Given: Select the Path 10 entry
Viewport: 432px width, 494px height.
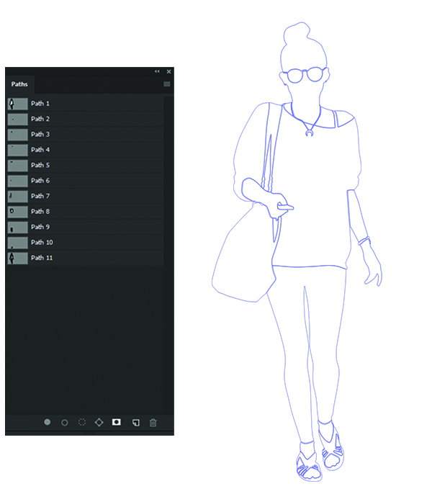Looking at the screenshot, I should (42, 242).
